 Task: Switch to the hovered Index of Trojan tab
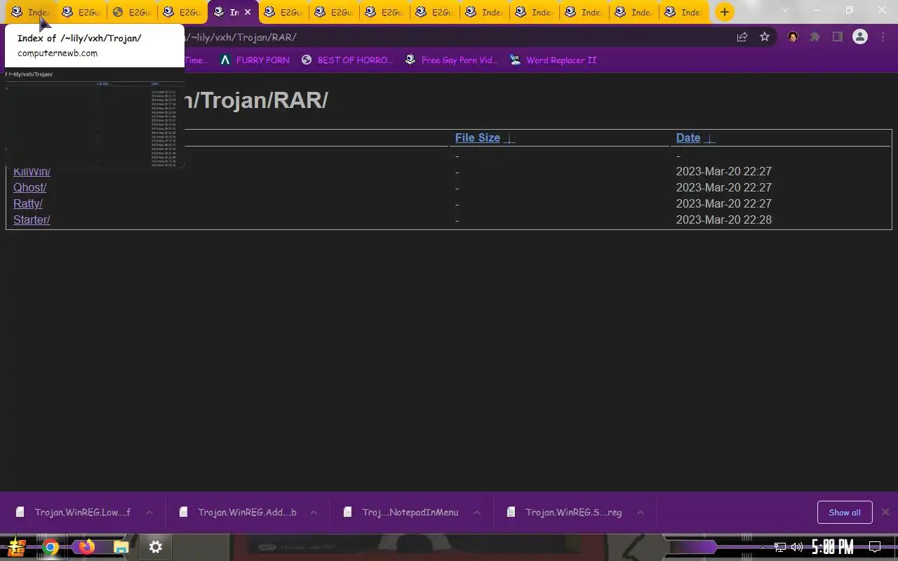30,13
